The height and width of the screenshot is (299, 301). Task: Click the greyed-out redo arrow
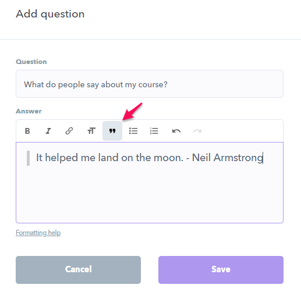[197, 131]
